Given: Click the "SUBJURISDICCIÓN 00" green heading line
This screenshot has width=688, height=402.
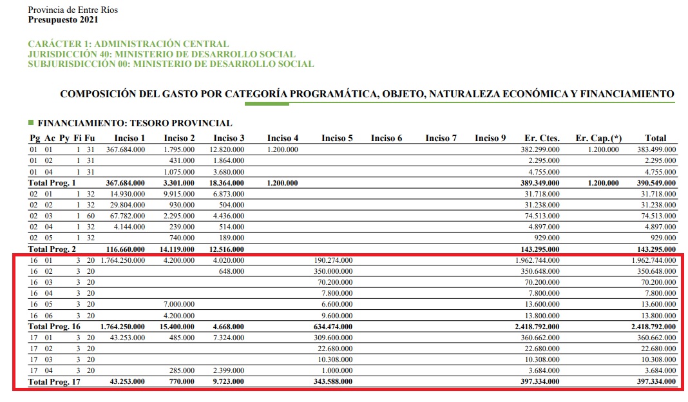Looking at the screenshot, I should click(x=171, y=64).
